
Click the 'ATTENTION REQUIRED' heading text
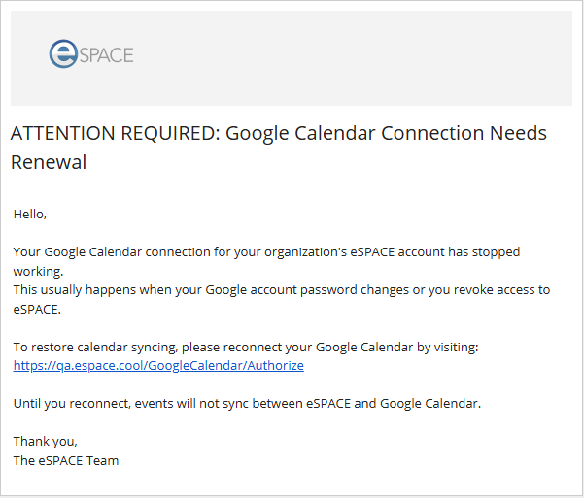point(113,133)
